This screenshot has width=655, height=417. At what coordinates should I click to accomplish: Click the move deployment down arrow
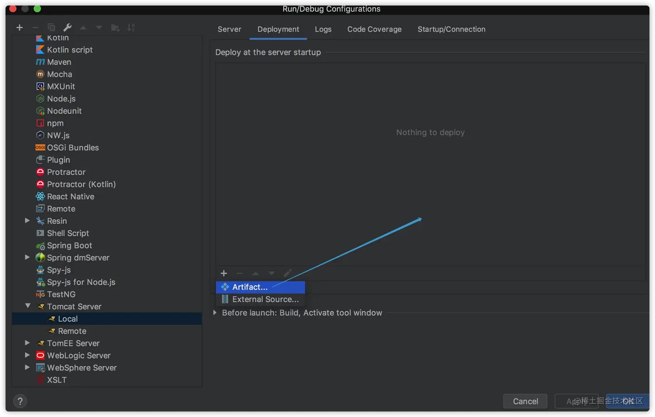[272, 273]
